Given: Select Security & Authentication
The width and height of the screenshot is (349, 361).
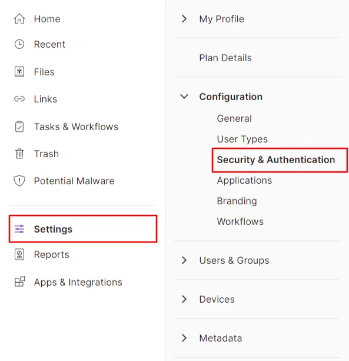Looking at the screenshot, I should pyautogui.click(x=276, y=160).
